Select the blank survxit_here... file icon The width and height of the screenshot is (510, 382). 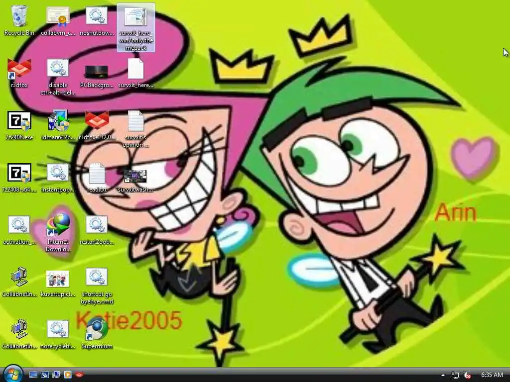tap(135, 73)
